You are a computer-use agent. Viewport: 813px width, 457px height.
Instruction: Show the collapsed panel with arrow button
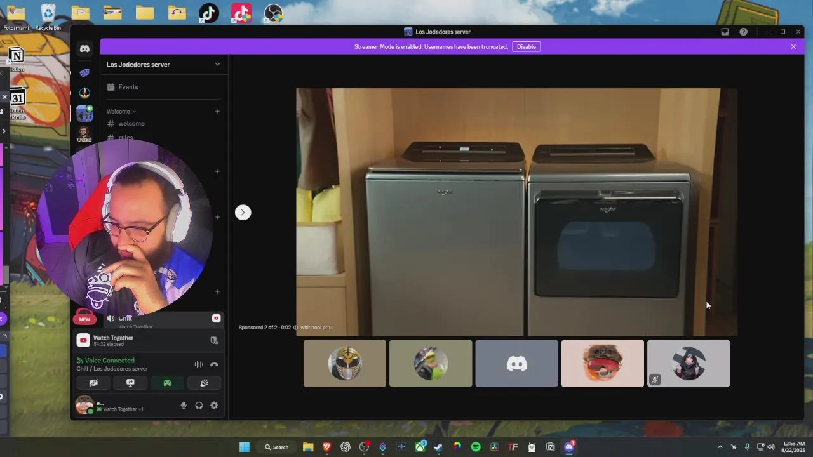click(243, 213)
